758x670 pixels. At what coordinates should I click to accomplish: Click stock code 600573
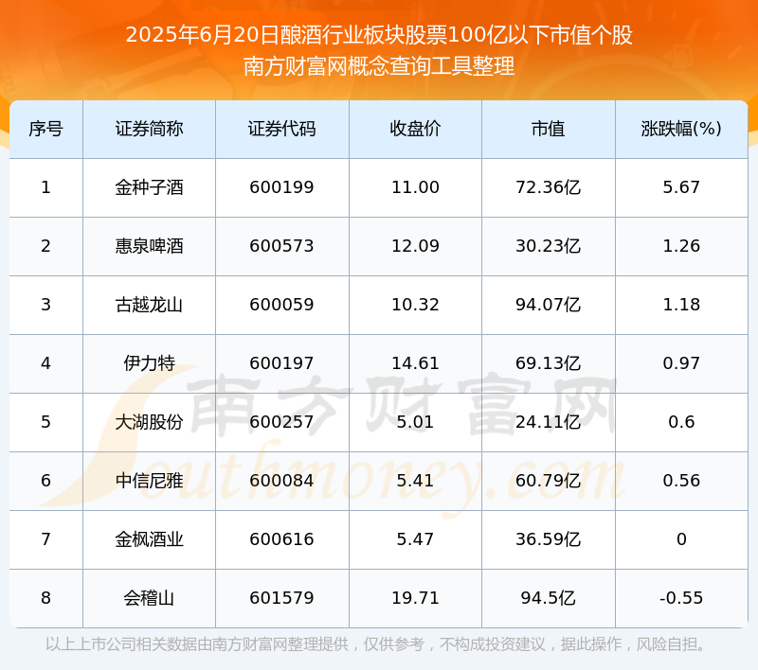coord(281,246)
